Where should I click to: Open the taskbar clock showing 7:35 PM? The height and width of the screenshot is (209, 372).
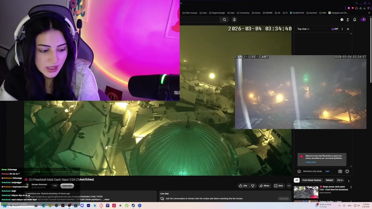tap(366, 206)
